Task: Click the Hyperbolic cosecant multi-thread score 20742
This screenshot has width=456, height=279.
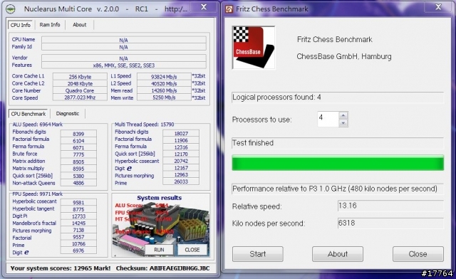Action: coord(181,161)
